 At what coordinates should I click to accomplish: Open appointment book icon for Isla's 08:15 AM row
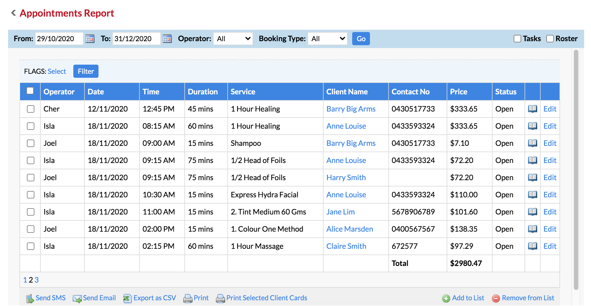tap(532, 126)
